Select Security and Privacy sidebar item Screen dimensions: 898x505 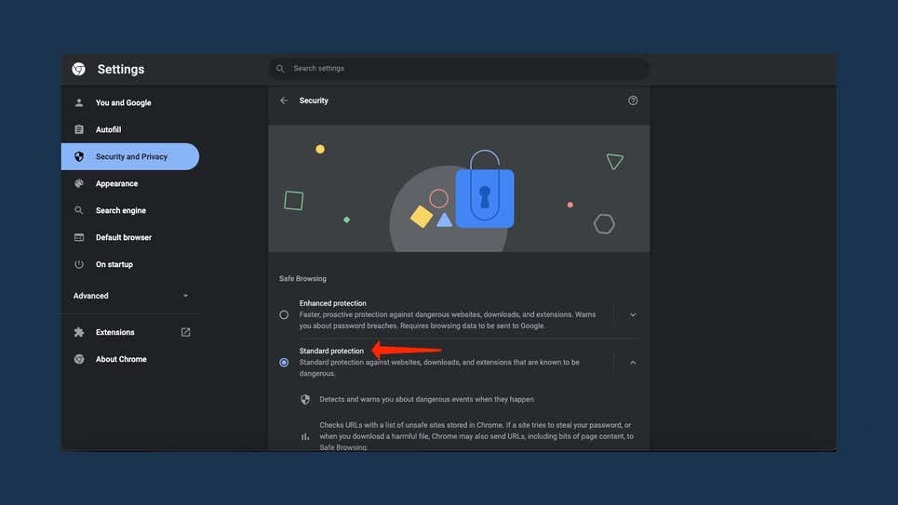[x=130, y=156]
